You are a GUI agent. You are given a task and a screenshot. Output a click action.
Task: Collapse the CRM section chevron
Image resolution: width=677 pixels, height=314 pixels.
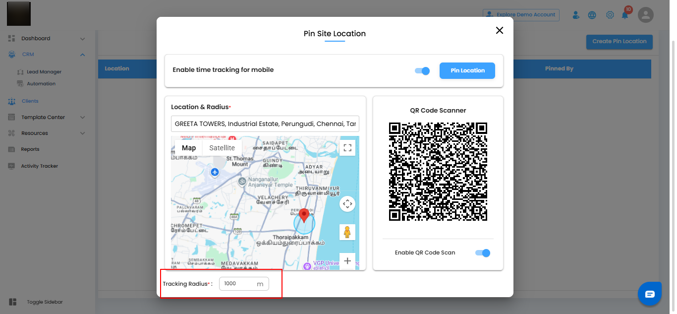[x=83, y=55]
